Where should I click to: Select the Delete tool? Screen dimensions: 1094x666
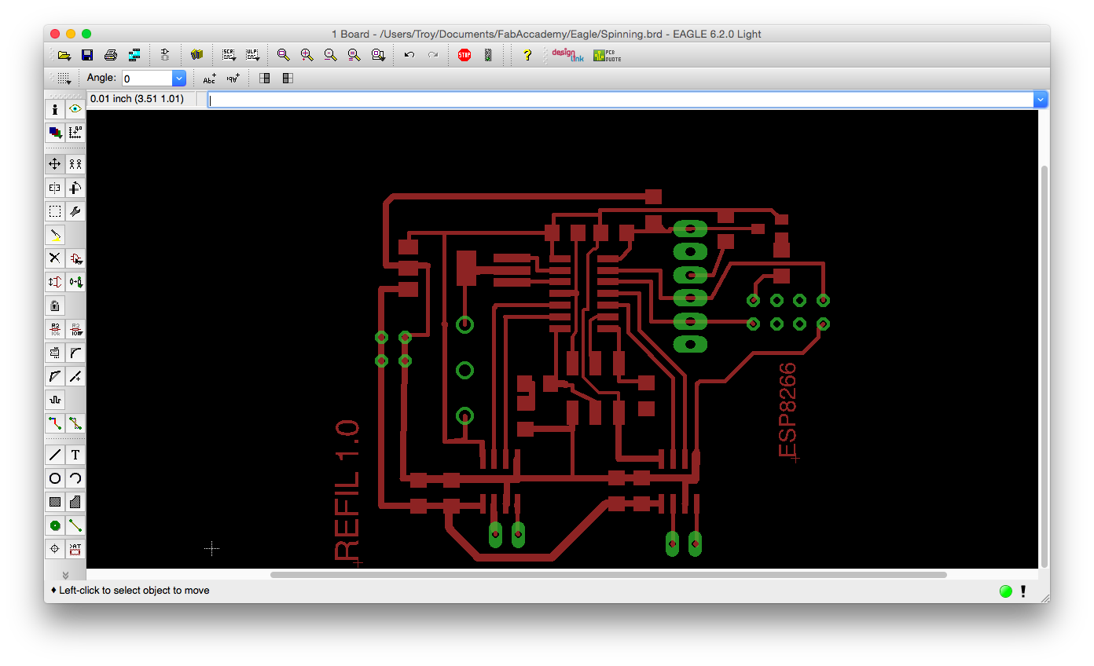pyautogui.click(x=55, y=258)
